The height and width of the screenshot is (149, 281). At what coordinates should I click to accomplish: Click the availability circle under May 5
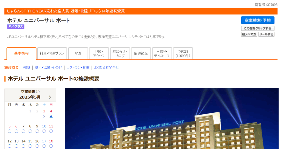click(x=10, y=131)
